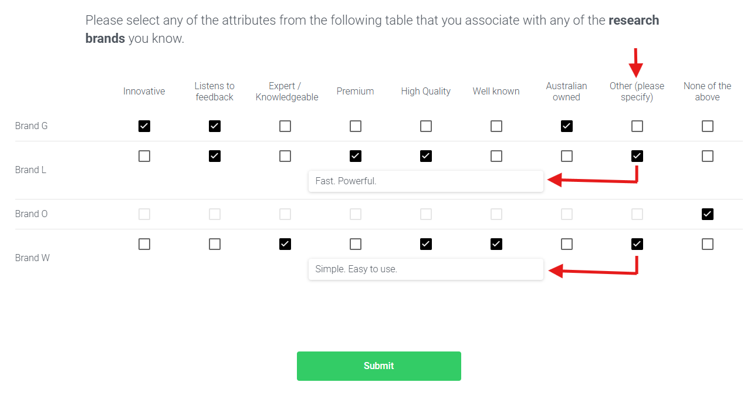Uncheck Well known for Brand W
The image size is (754, 399).
[x=496, y=244]
